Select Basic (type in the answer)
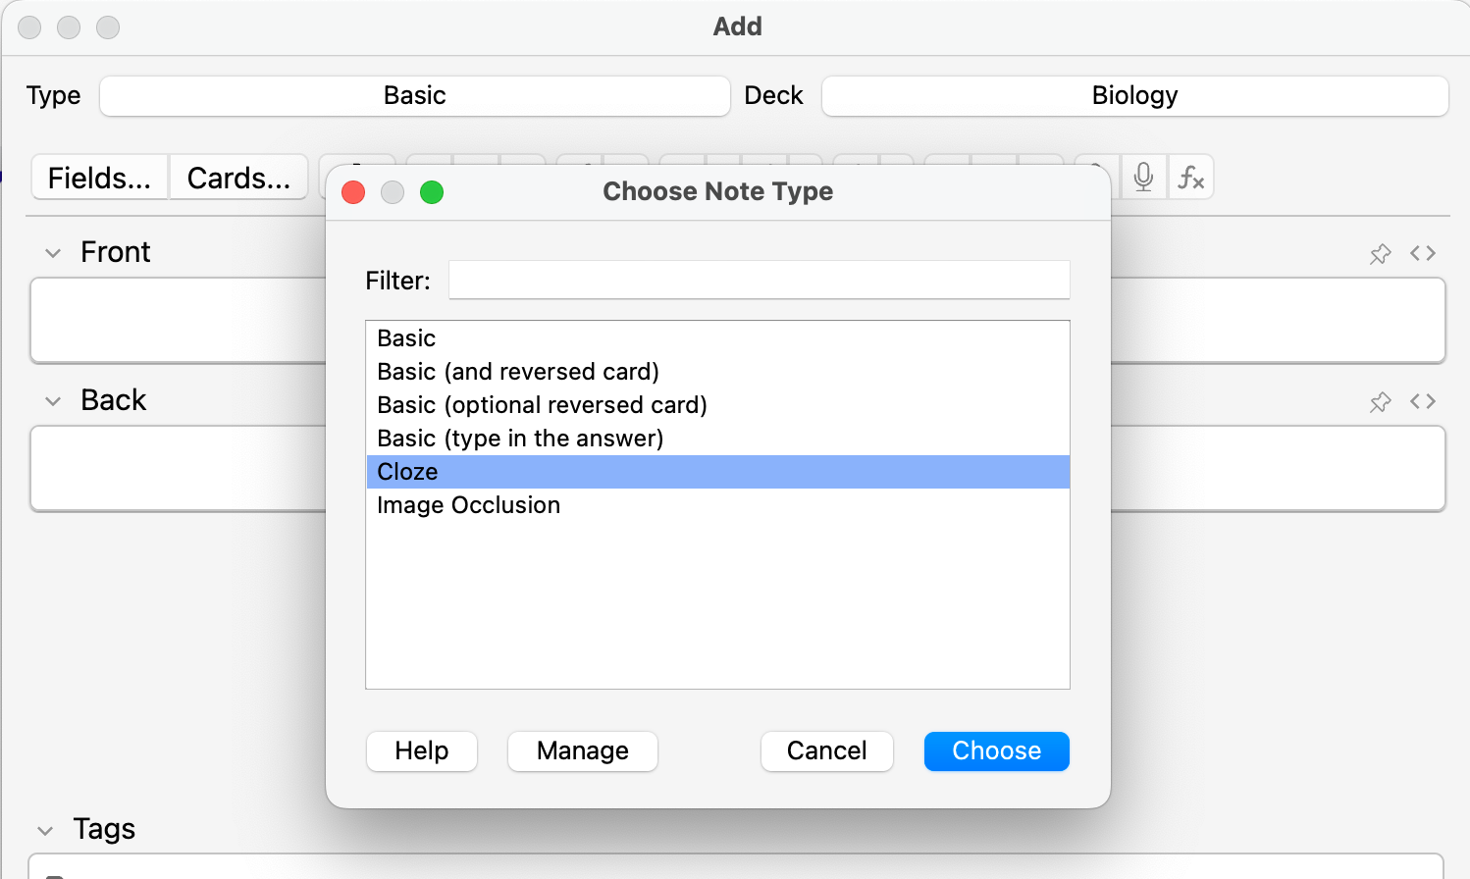 coord(520,439)
